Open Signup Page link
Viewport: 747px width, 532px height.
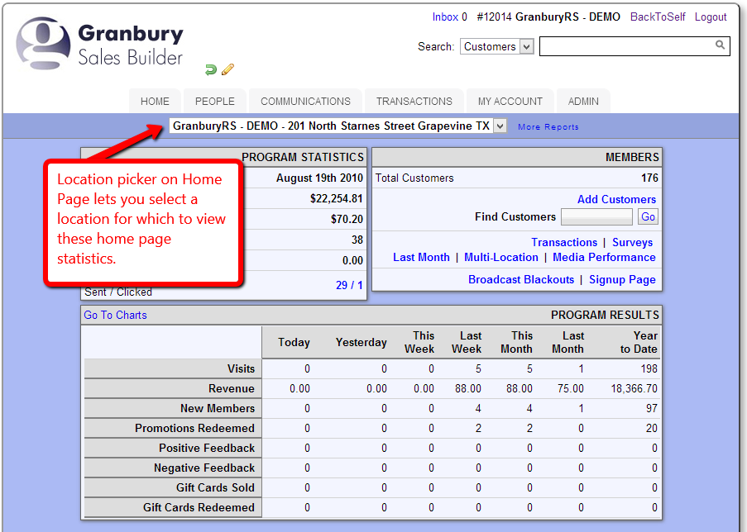point(622,280)
